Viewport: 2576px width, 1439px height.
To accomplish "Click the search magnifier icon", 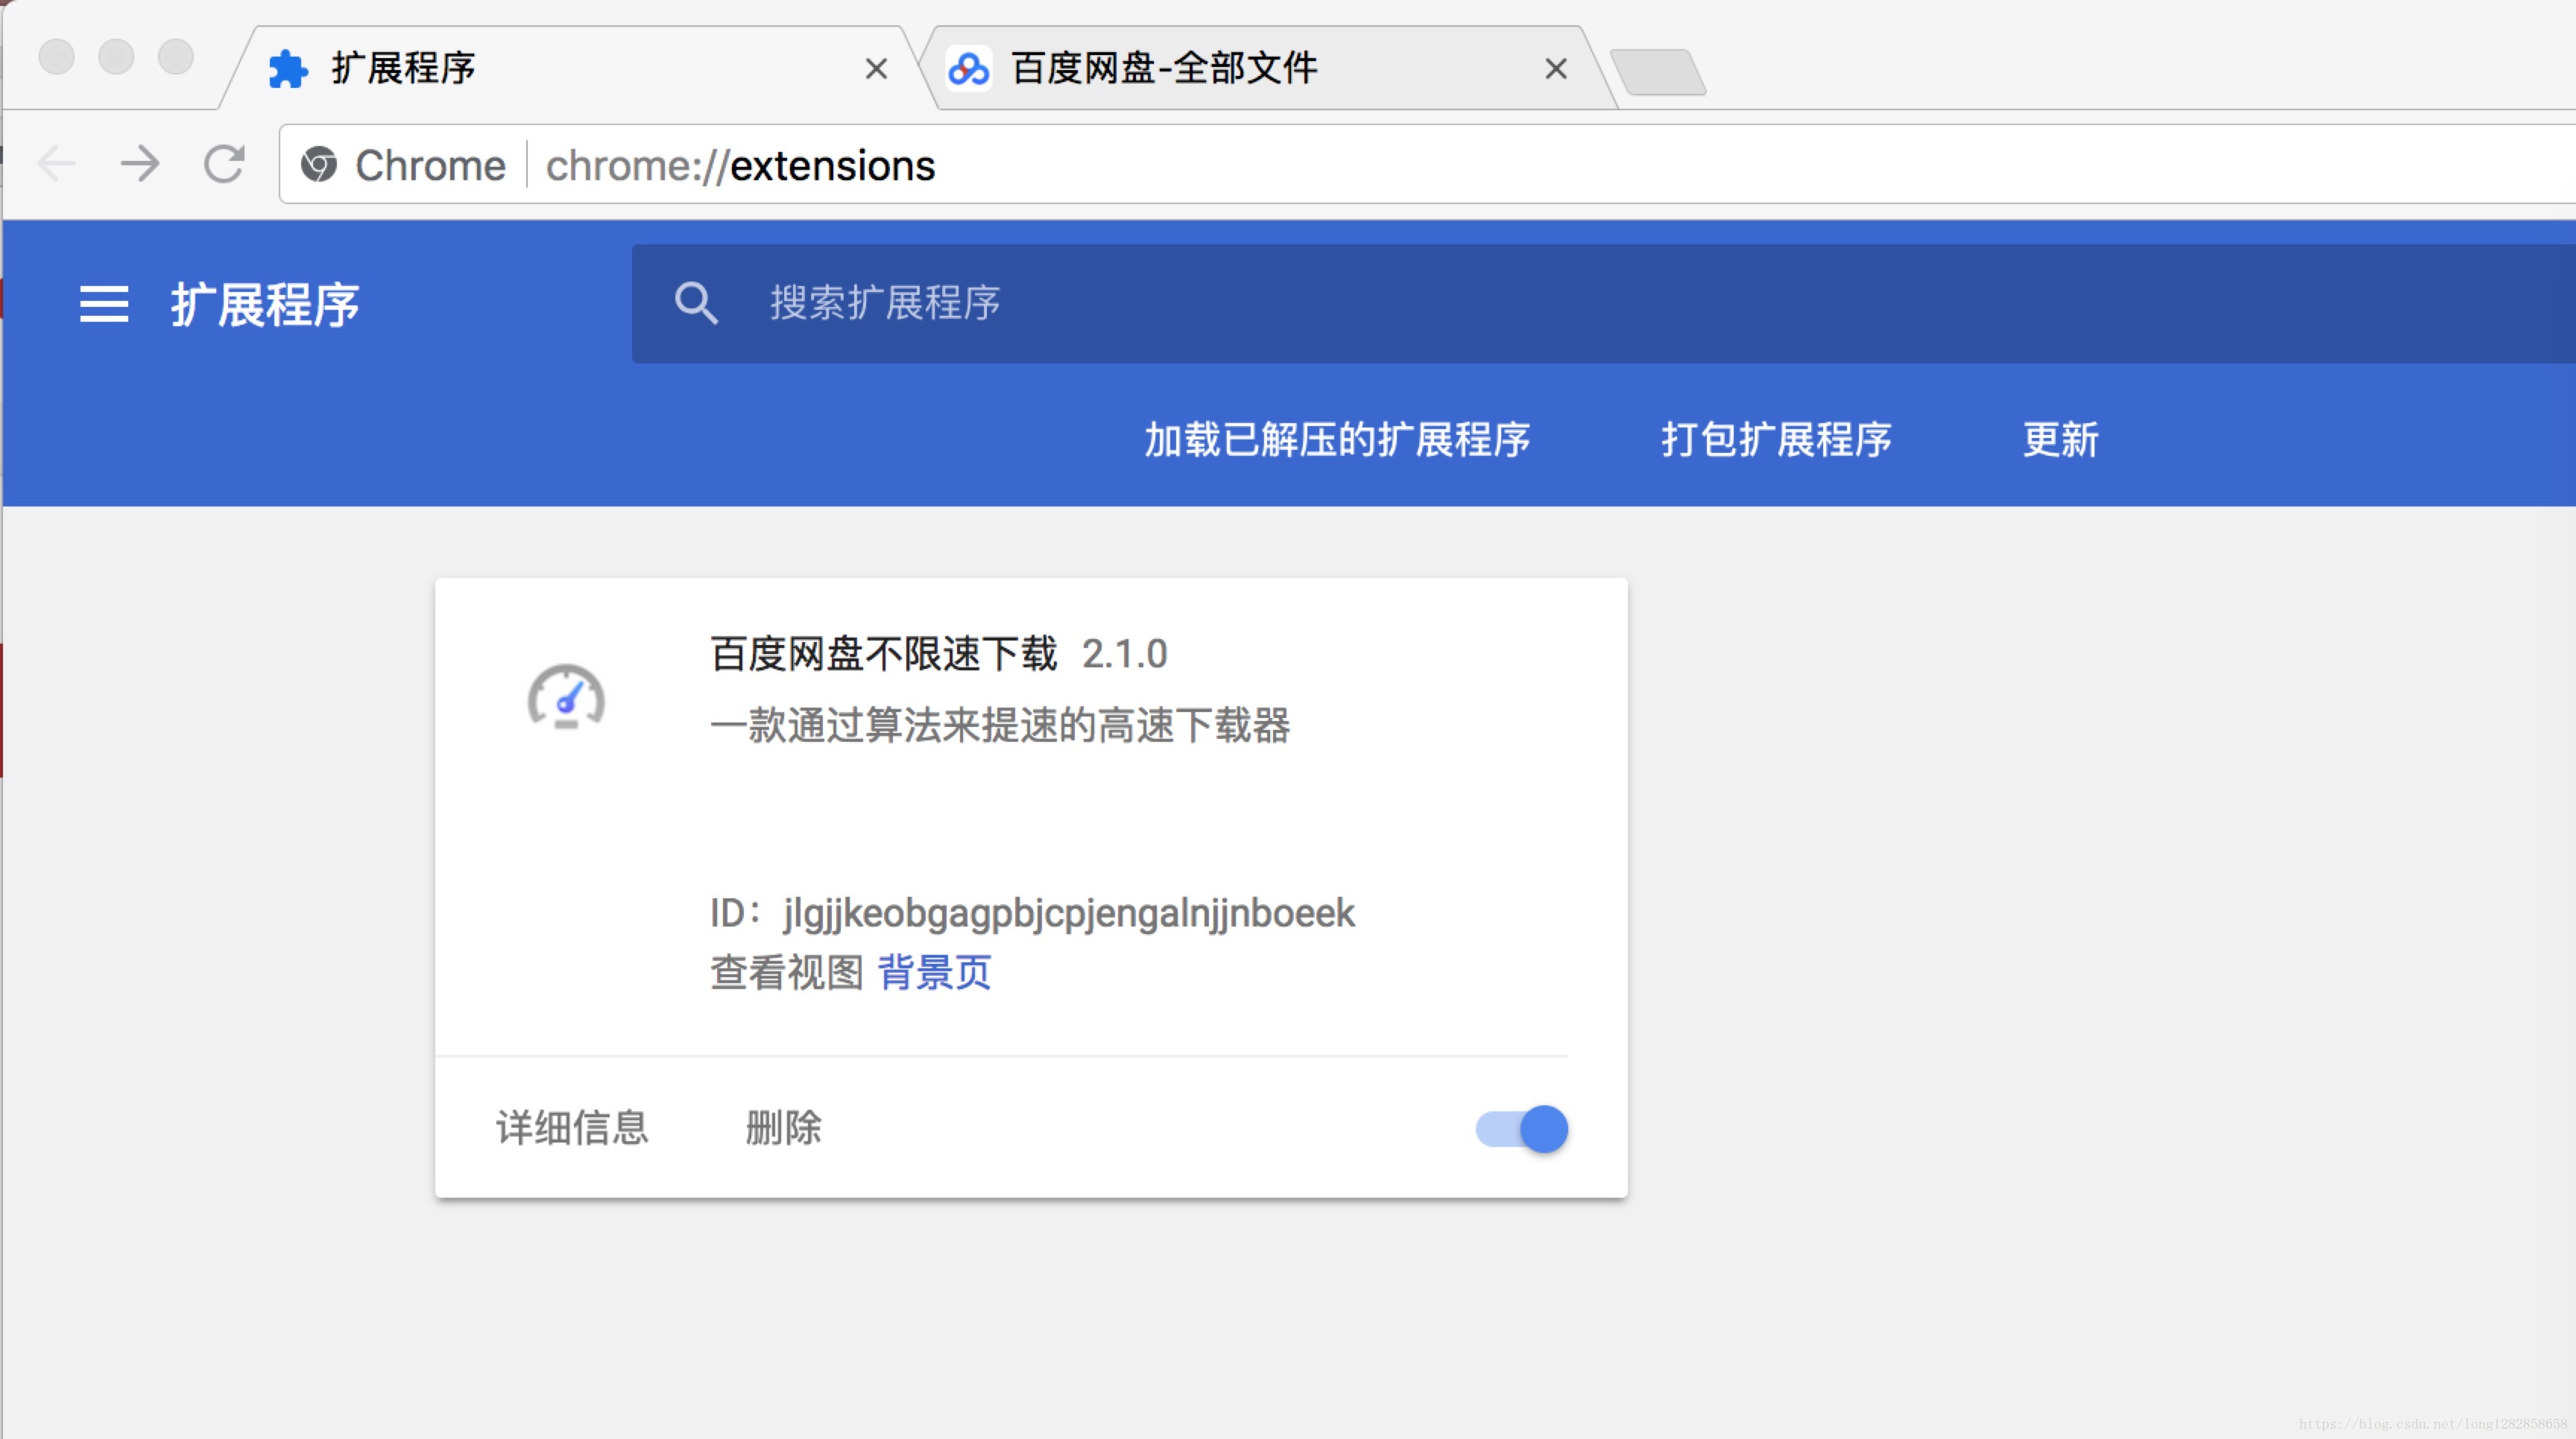I will coord(696,303).
